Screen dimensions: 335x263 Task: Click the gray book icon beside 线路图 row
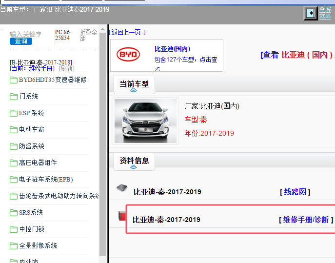point(122,188)
